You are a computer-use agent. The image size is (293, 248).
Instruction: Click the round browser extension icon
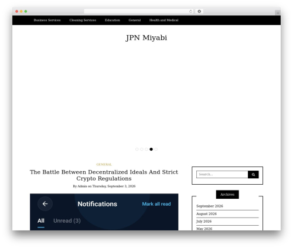199,11
